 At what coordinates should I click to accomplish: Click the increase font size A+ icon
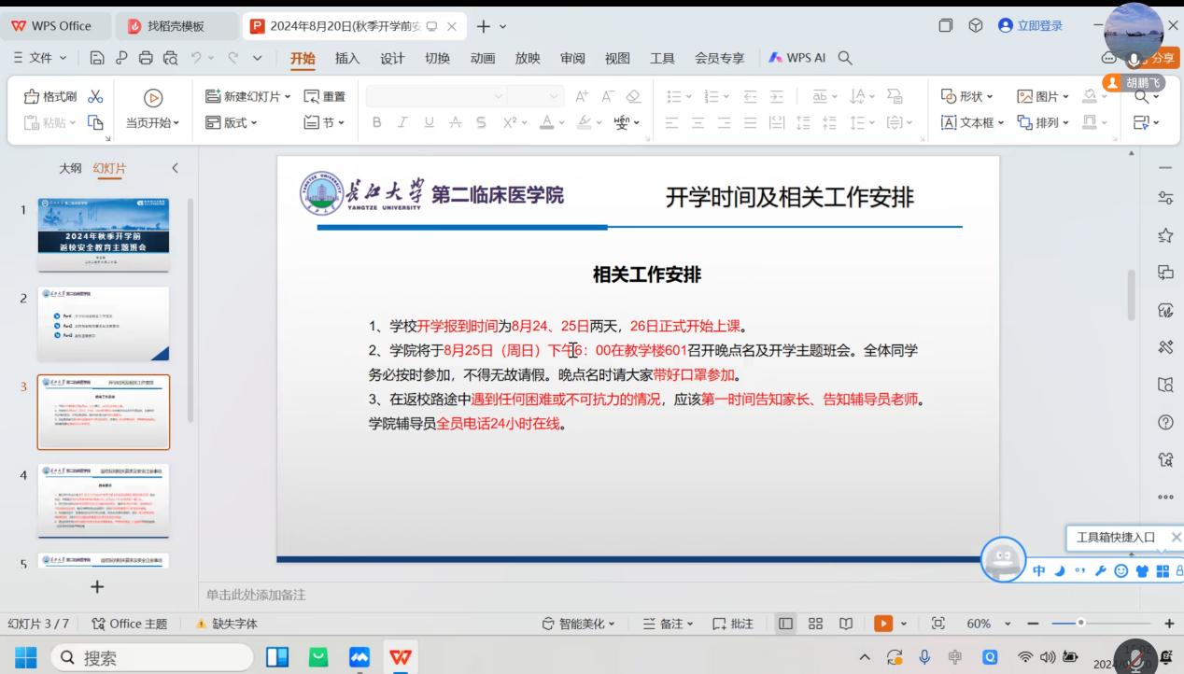[x=583, y=96]
